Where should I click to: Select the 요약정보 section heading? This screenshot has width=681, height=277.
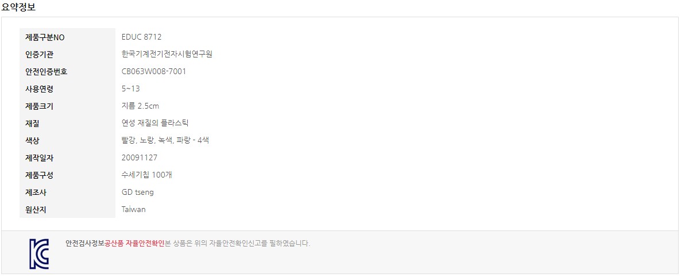pos(19,6)
